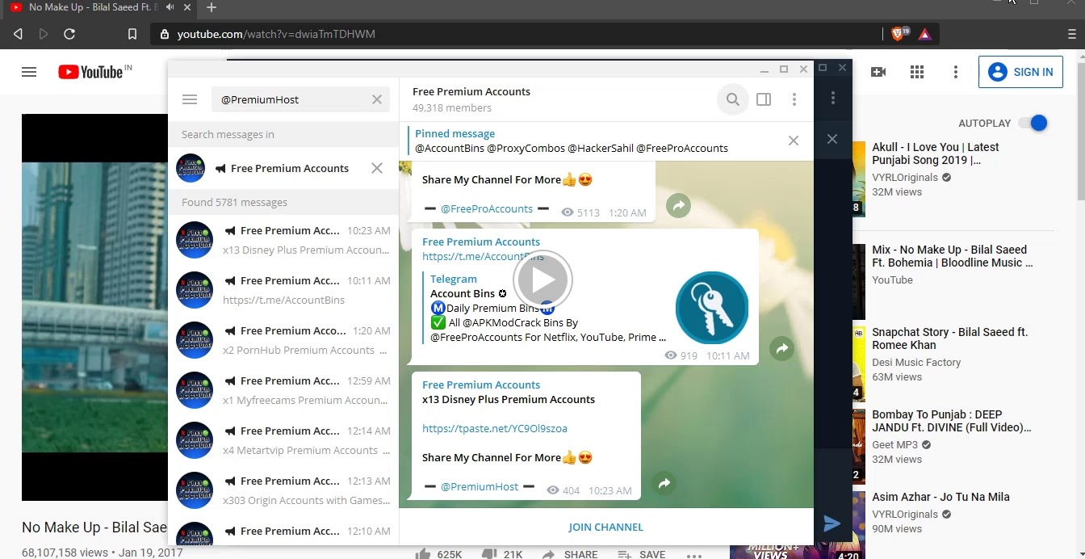
Task: Open the t.me/AccountBins link in chat
Action: tap(483, 256)
